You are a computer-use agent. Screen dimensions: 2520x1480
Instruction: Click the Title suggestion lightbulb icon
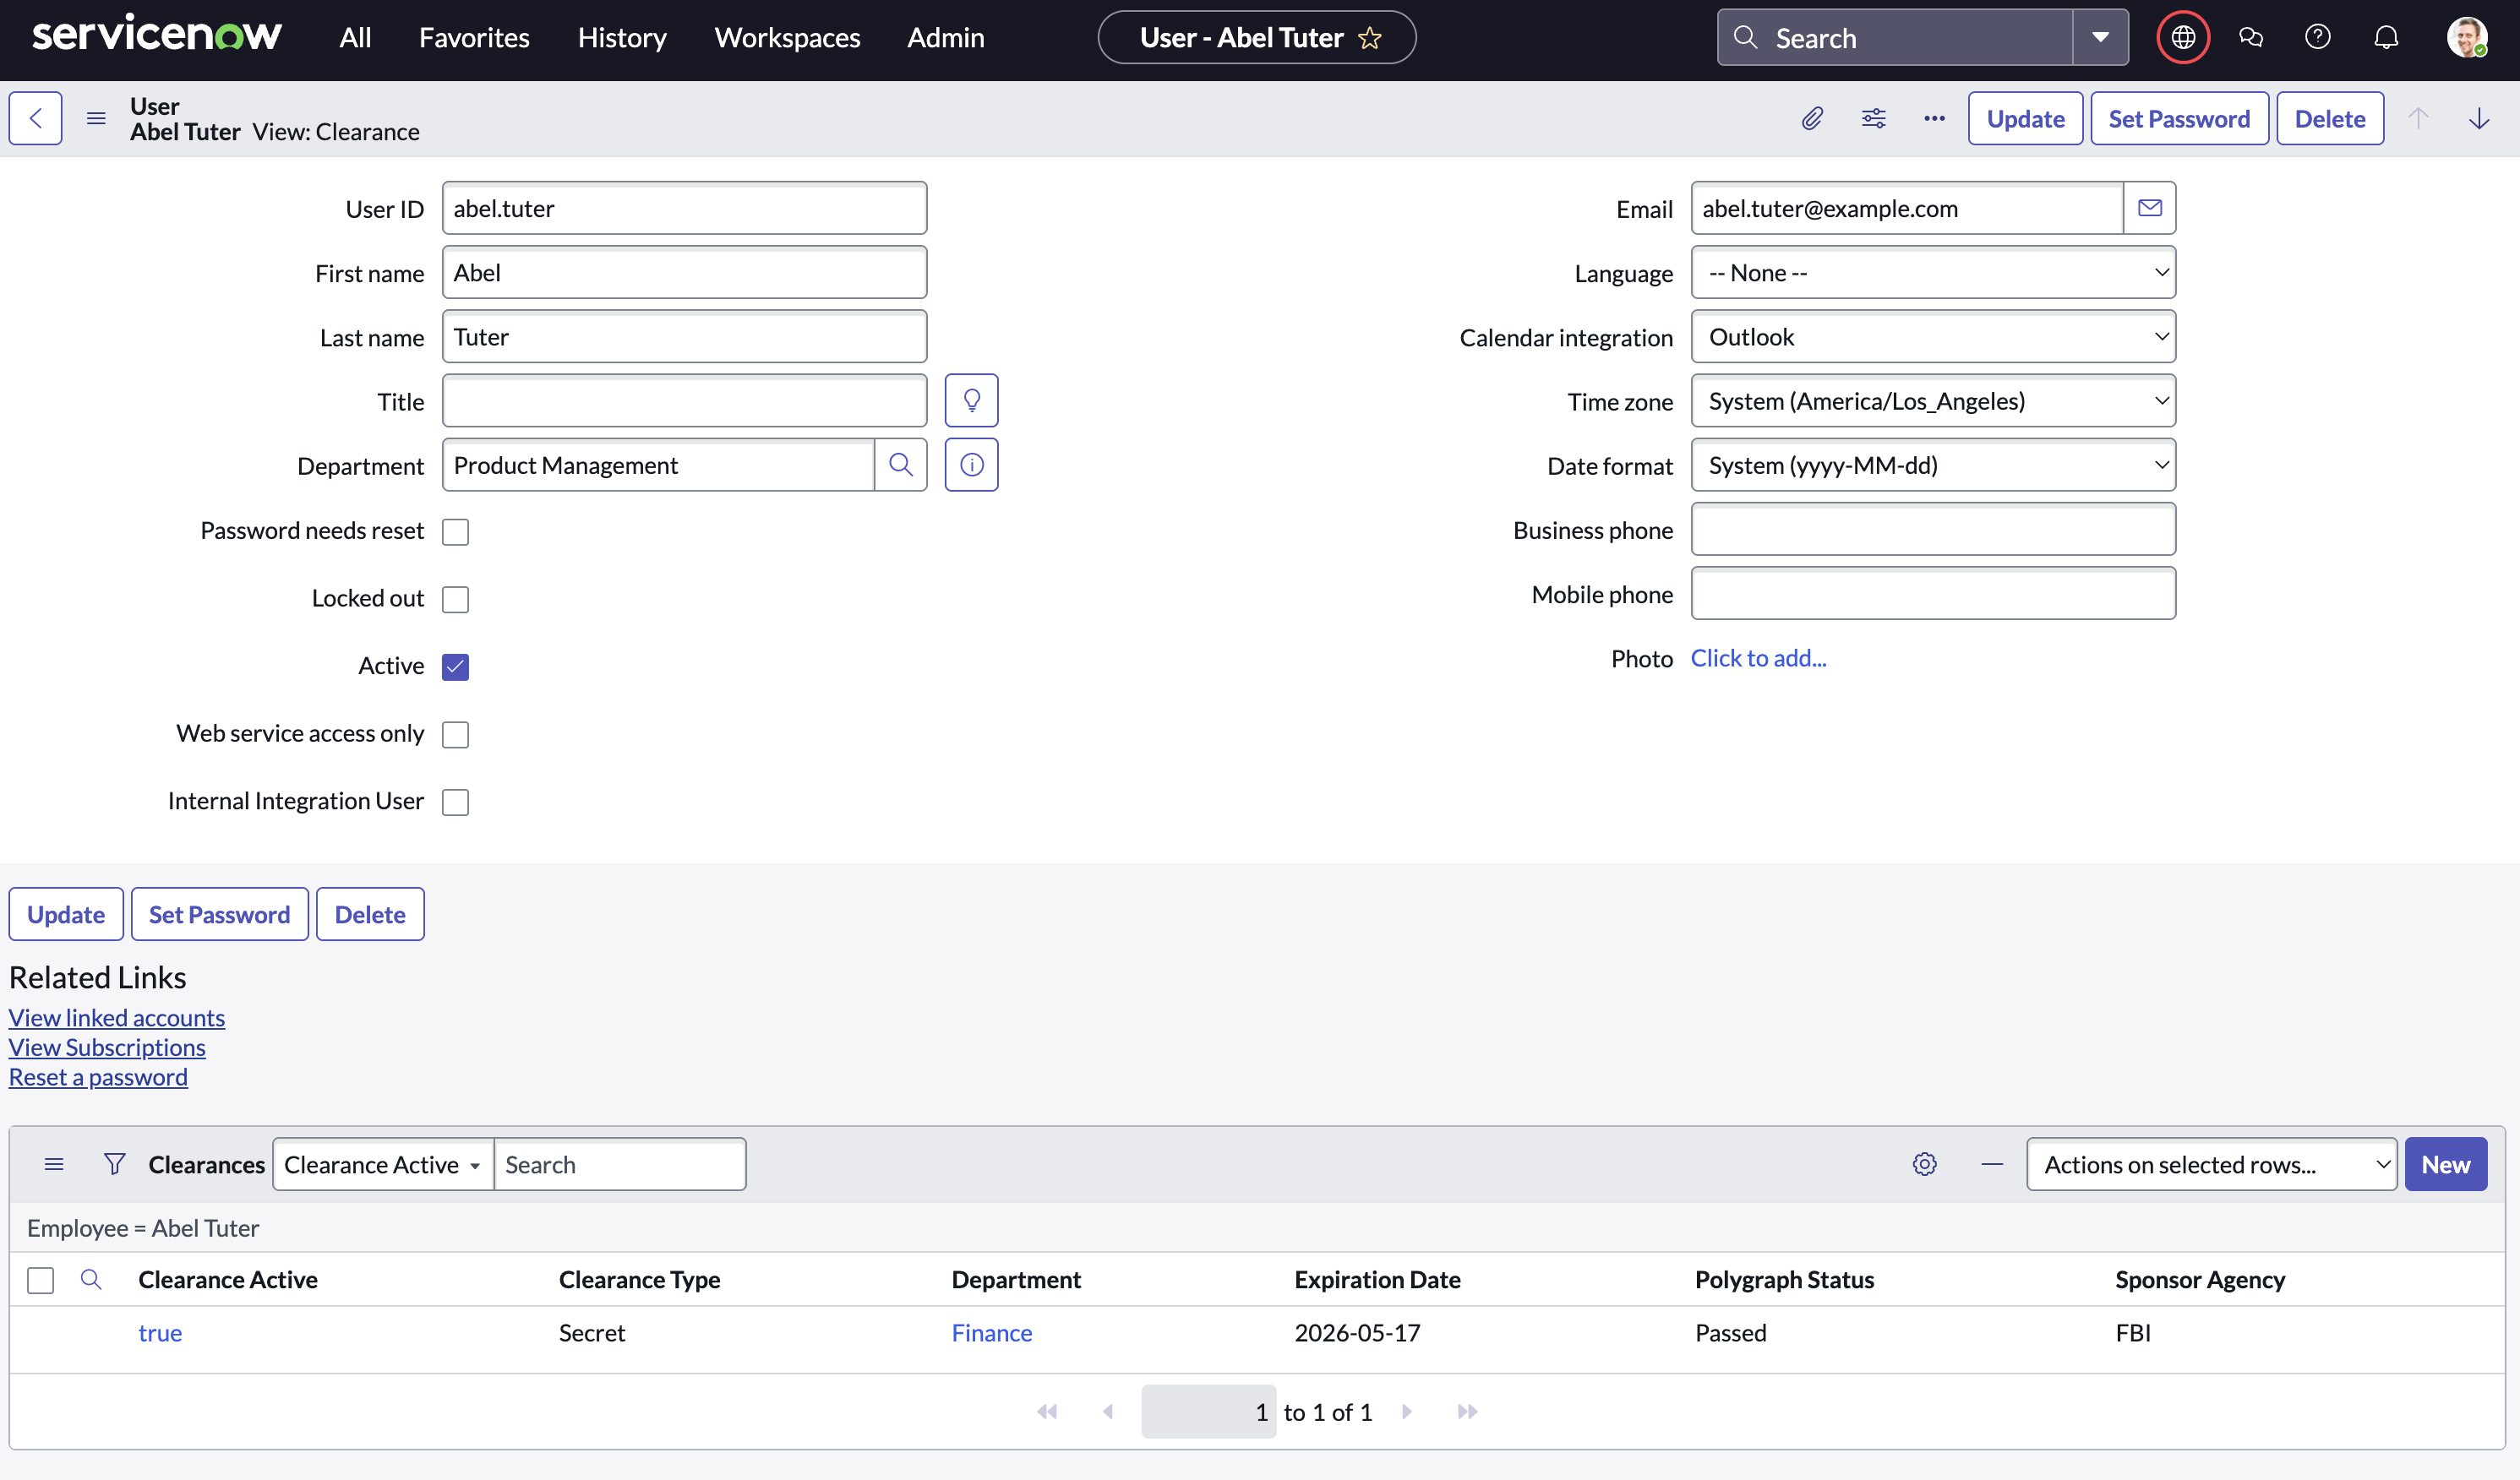971,400
